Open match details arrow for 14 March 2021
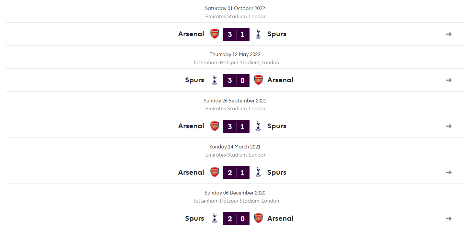Viewport: 467px width, 235px height. (x=449, y=172)
